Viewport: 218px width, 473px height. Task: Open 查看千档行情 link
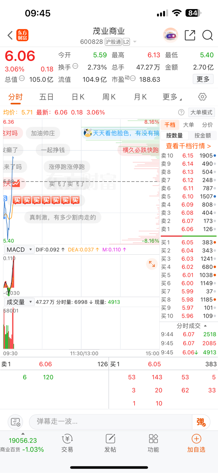pyautogui.click(x=188, y=146)
